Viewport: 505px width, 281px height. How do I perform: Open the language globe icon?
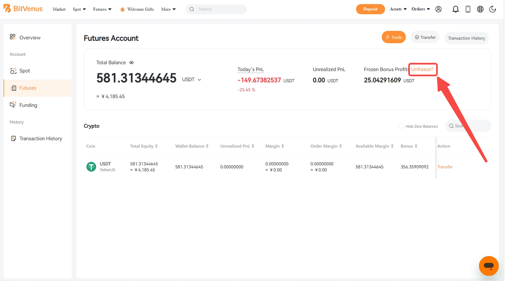[480, 9]
